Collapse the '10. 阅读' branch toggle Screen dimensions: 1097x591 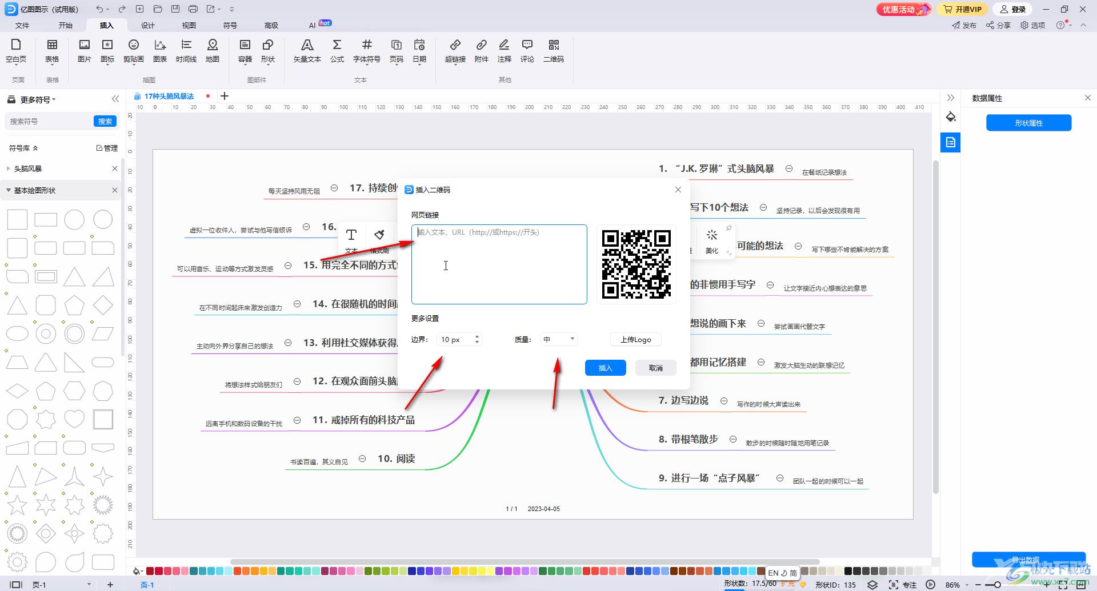[362, 459]
